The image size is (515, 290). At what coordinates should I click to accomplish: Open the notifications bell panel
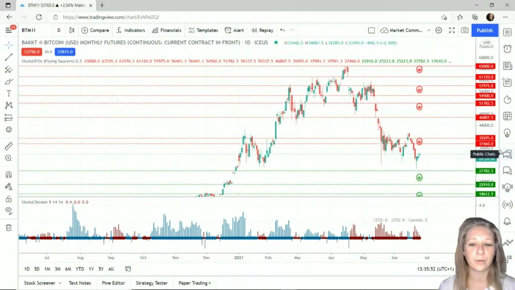click(507, 221)
